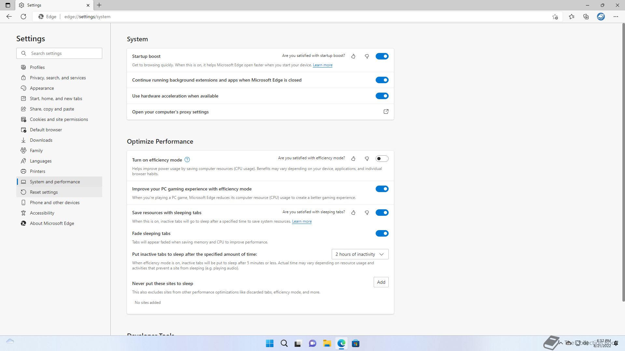
Task: Open About Microsoft Edge
Action: click(59, 223)
